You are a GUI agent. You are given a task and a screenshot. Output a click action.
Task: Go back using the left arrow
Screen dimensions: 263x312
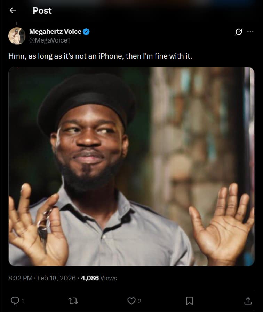(13, 10)
